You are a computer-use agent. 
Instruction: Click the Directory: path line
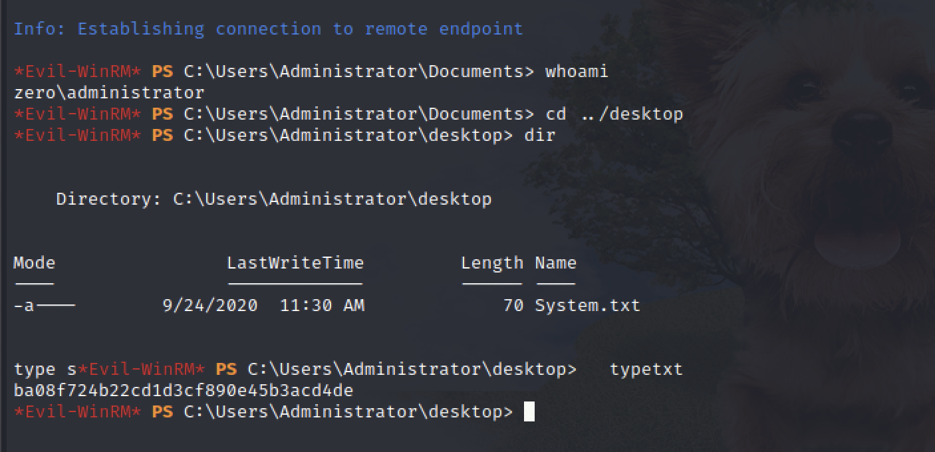click(x=273, y=199)
